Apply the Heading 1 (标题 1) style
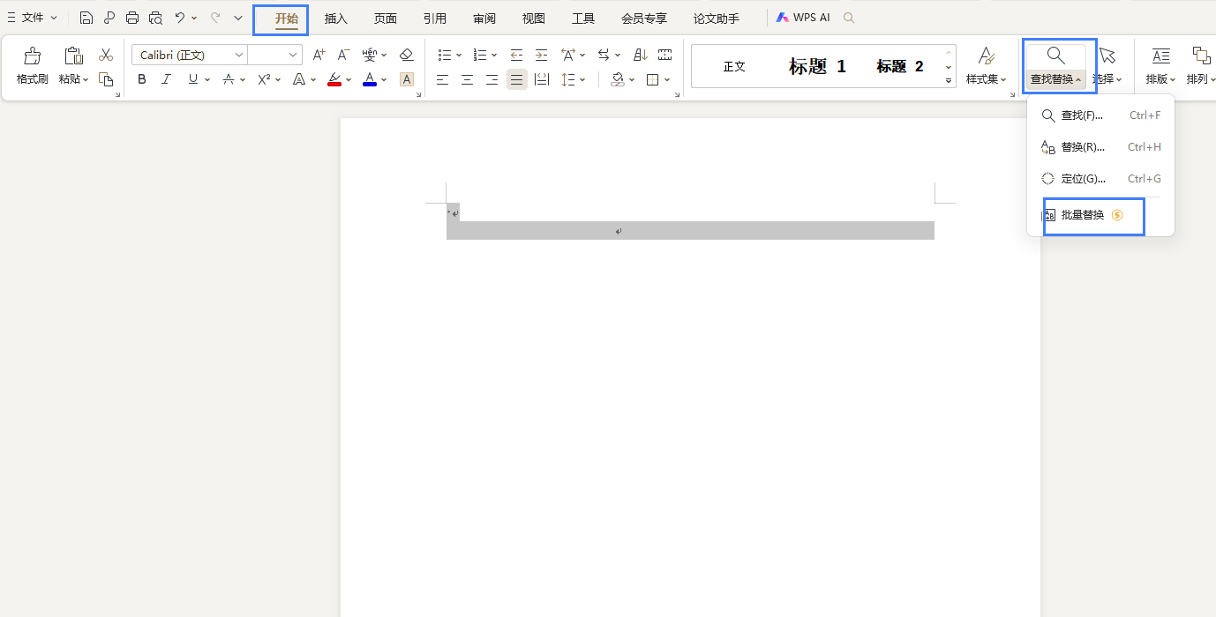Screen dimensions: 1216x617 coord(817,66)
